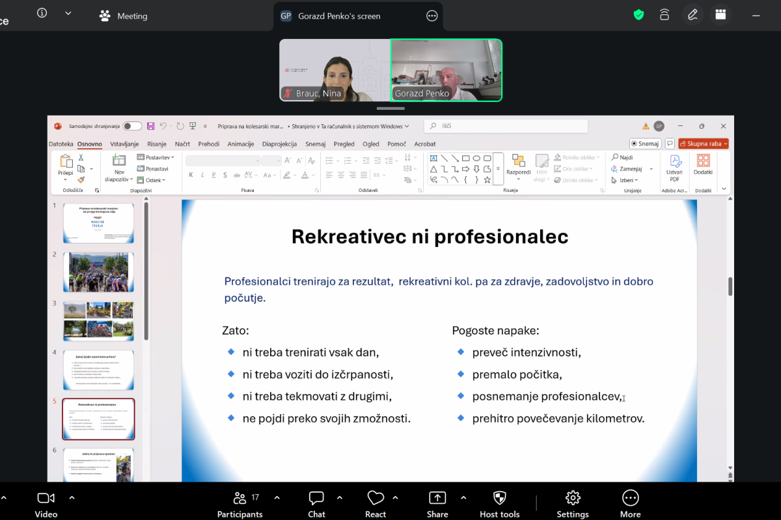Open Zoom Chat panel
The height and width of the screenshot is (520, 781).
[x=316, y=504]
